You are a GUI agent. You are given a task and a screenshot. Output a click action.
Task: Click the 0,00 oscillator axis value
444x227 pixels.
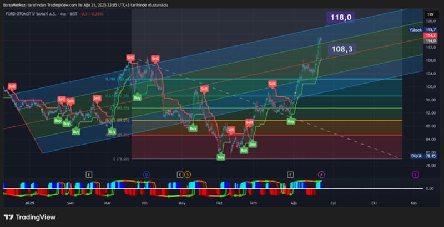pyautogui.click(x=430, y=188)
